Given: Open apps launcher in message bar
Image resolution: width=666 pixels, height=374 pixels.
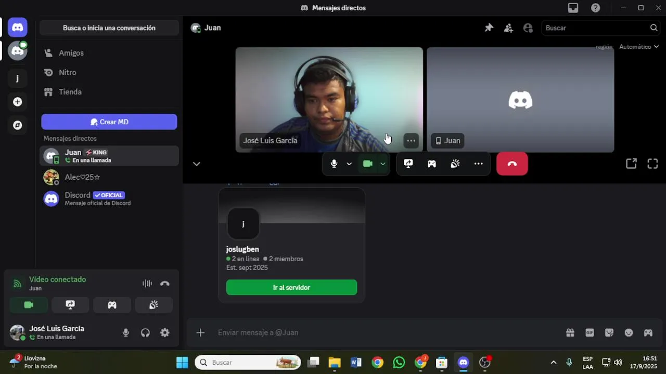Looking at the screenshot, I should click(x=648, y=332).
